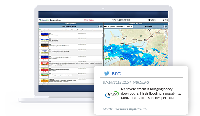Open the Tools menu in map toolbar
The image size is (200, 116).
(129, 27)
